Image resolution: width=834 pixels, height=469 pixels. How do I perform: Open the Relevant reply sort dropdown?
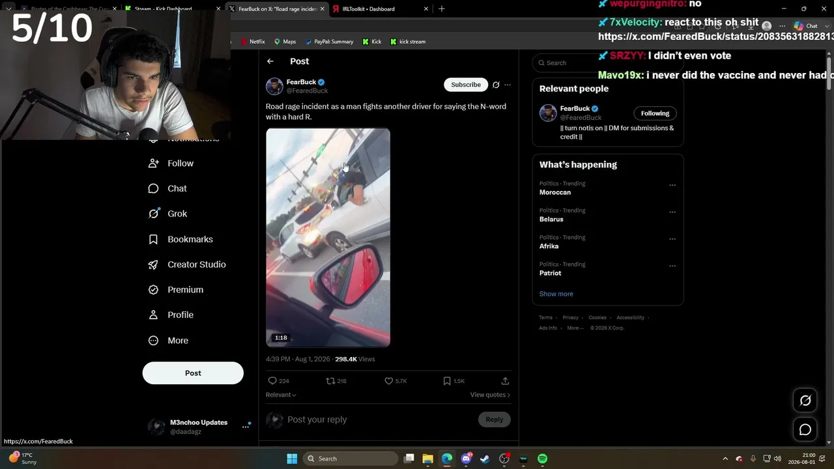(x=281, y=395)
